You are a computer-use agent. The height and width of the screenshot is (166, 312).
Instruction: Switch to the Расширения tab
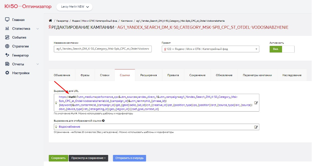click(x=149, y=75)
